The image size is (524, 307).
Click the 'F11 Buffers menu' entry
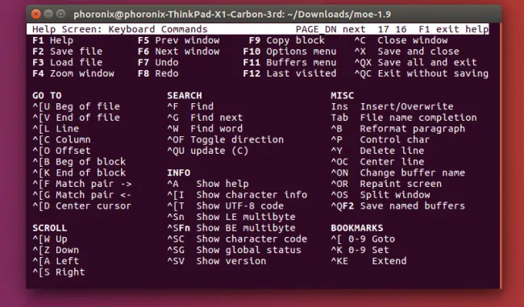click(x=289, y=63)
